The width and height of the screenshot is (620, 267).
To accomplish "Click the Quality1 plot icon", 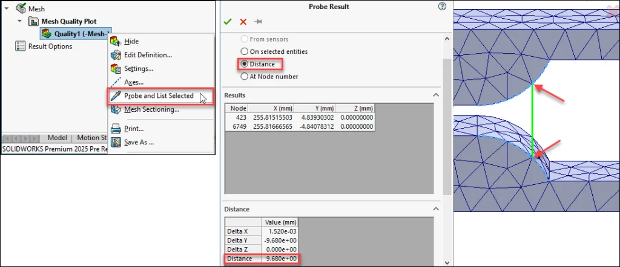I will [47, 33].
